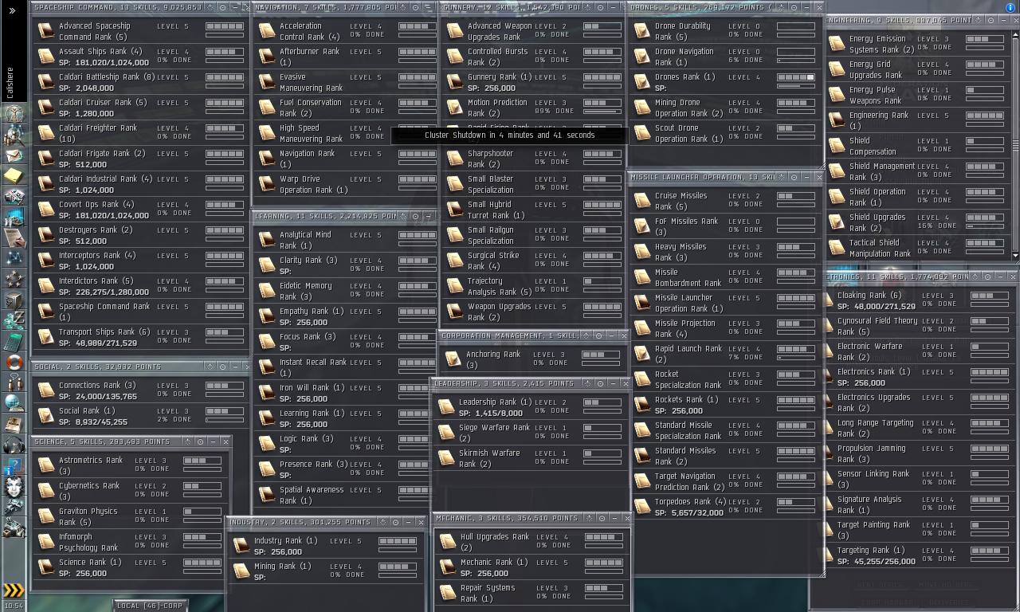Pin the Spaceship Command window
The height and width of the screenshot is (612, 1020).
pyautogui.click(x=210, y=7)
